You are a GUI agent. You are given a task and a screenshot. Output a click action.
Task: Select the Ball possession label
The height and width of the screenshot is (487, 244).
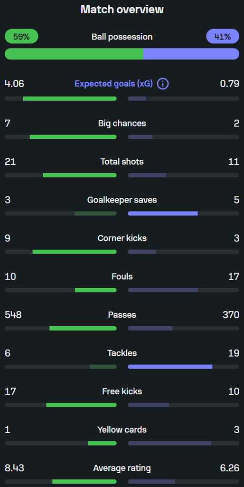point(122,37)
